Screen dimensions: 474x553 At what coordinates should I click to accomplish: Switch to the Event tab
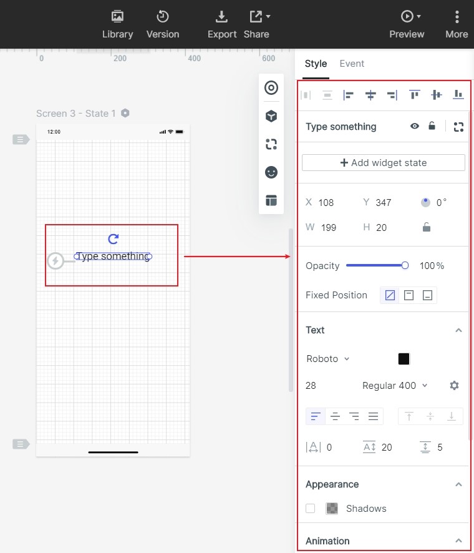point(352,64)
